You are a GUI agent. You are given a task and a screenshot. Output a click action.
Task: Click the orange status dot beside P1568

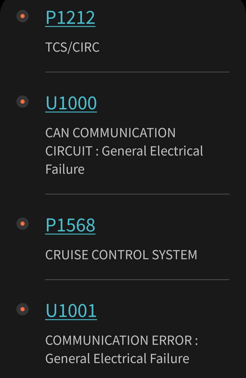pyautogui.click(x=23, y=224)
